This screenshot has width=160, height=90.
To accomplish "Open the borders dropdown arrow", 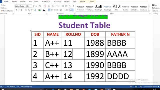I will click(73, 10).
